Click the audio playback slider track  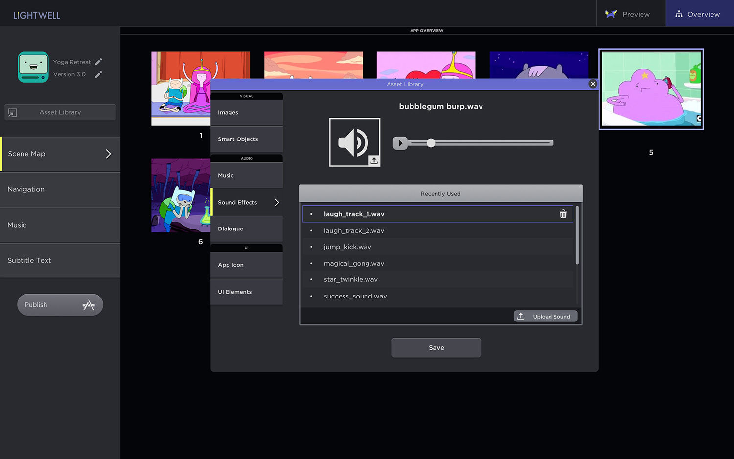click(x=481, y=143)
